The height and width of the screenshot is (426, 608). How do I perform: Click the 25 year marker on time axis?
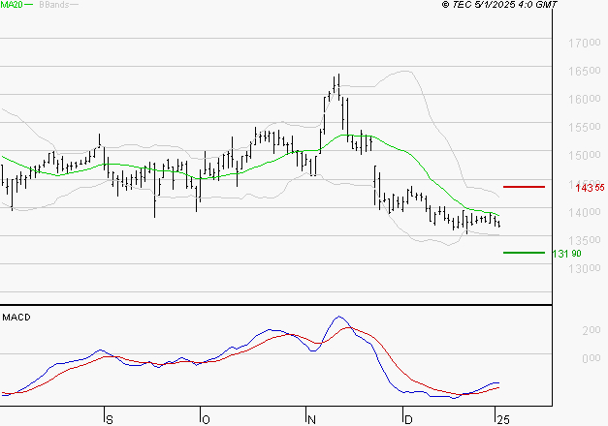[503, 420]
